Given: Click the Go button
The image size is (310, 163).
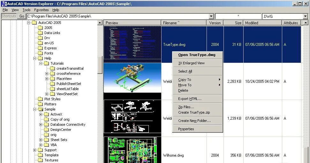Looking at the screenshot, I should [x=22, y=16].
